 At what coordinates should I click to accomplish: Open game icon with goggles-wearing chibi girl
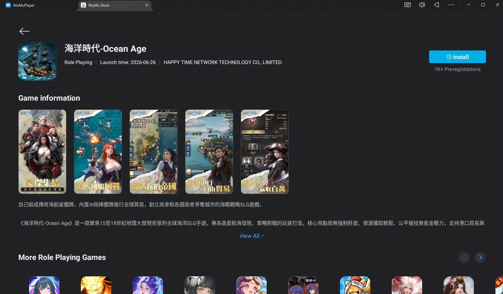coord(251,285)
